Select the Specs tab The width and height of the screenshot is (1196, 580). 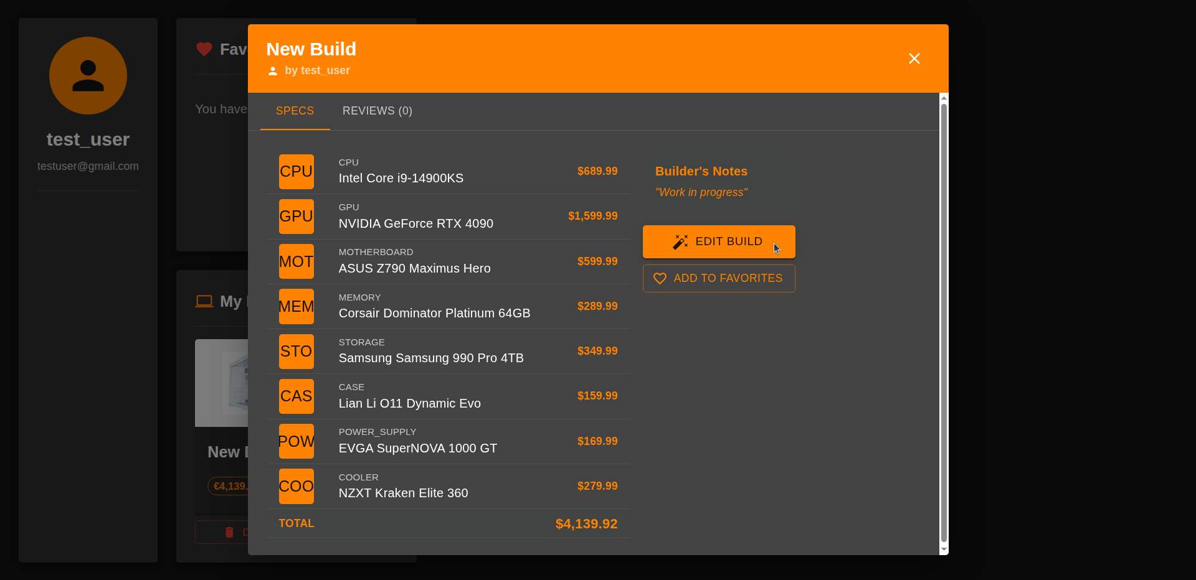click(295, 111)
